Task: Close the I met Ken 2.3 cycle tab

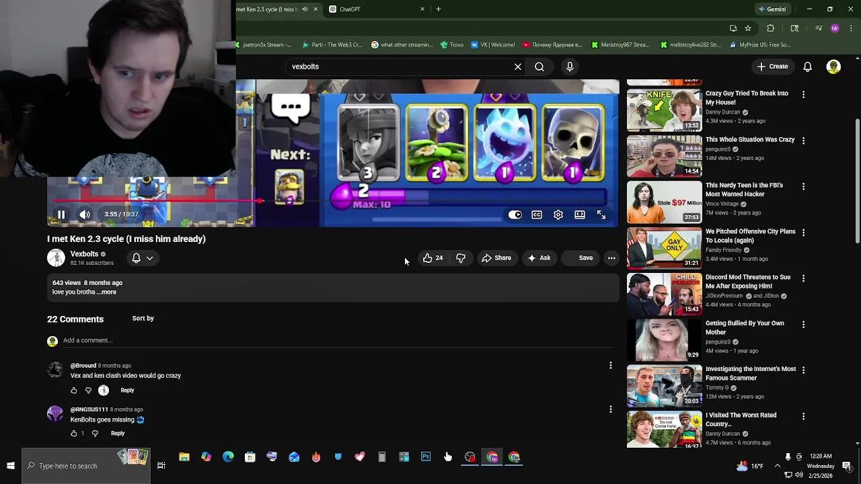Action: pyautogui.click(x=315, y=9)
